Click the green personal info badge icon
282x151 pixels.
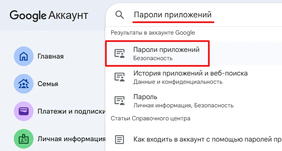click(x=24, y=139)
